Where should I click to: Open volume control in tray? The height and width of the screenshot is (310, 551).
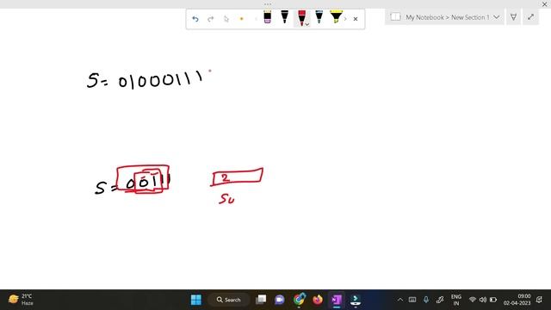(x=483, y=300)
